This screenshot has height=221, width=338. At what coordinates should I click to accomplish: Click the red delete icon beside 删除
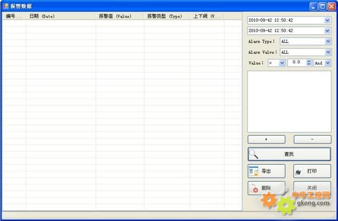click(x=255, y=188)
